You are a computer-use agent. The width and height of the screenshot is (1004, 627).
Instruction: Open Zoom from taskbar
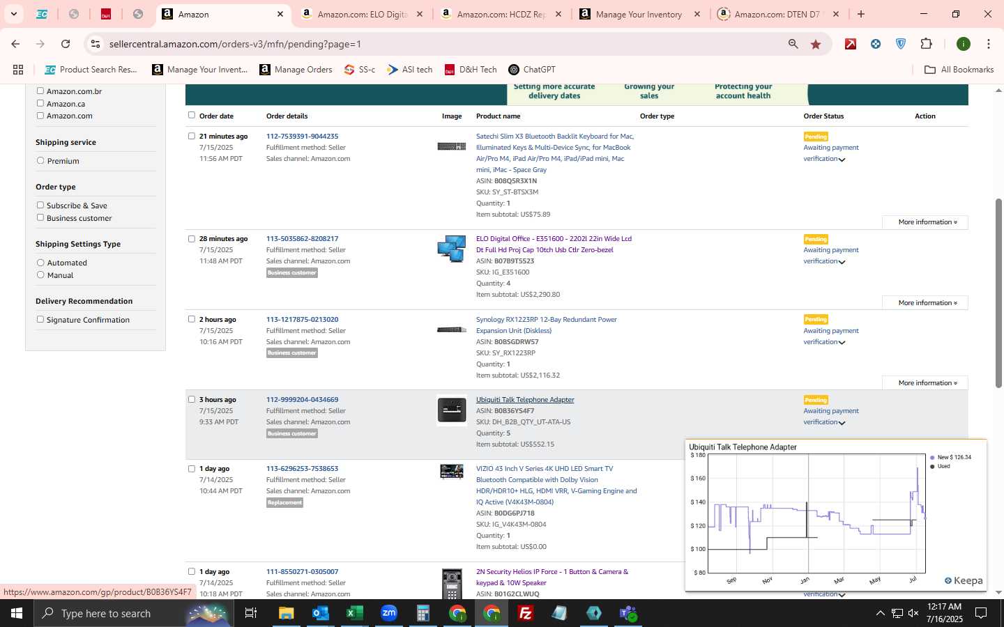click(388, 613)
